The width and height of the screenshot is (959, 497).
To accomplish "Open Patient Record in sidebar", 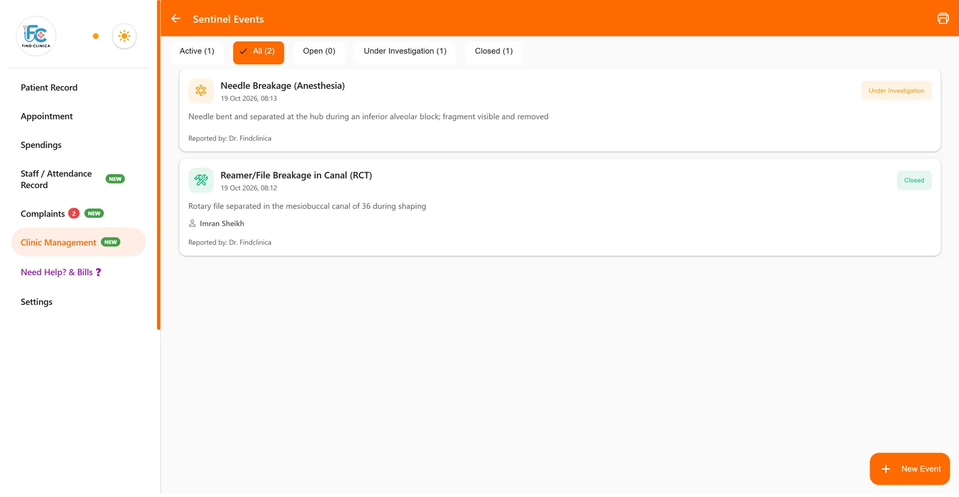I will (x=49, y=87).
